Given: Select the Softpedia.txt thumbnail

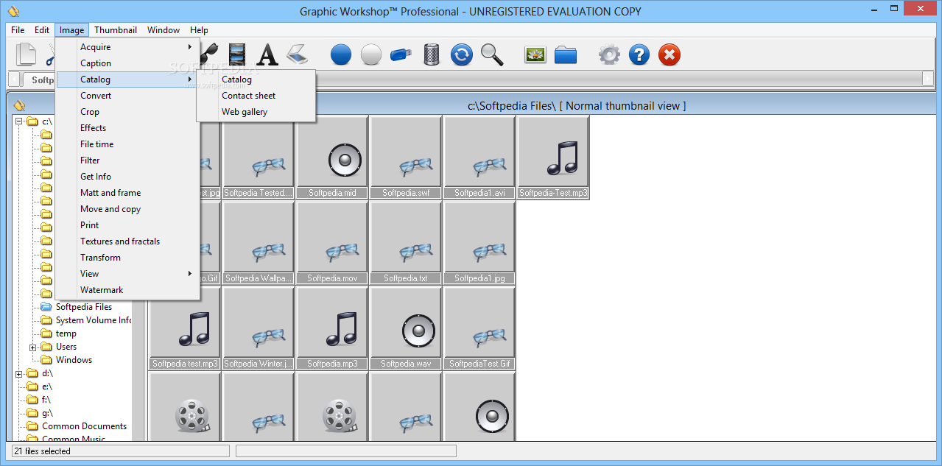Looking at the screenshot, I should [406, 243].
